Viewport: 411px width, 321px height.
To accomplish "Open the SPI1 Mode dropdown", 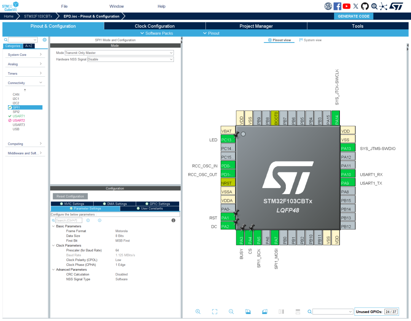I will pos(119,53).
